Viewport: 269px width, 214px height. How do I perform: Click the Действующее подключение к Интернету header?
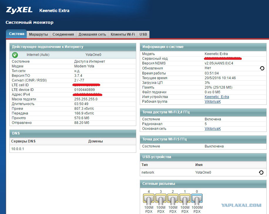click(x=73, y=47)
